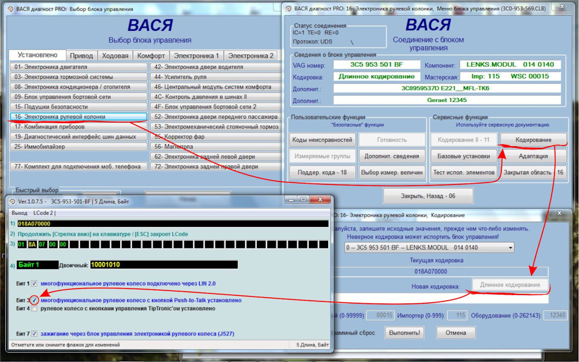Open 19- Диагностический интерфейс шин данных
The height and width of the screenshot is (362, 579).
[78, 137]
